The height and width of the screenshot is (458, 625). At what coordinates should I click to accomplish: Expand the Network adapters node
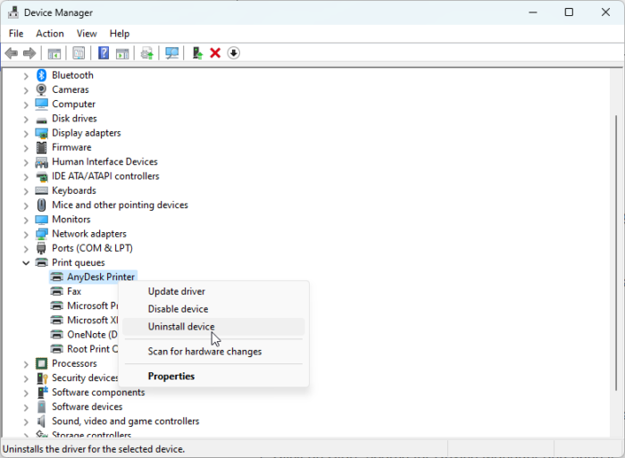click(x=26, y=235)
